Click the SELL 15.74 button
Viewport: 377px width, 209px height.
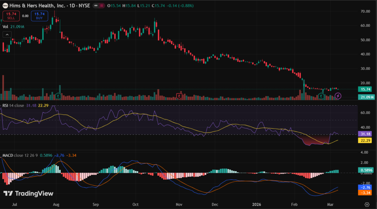[11, 15]
